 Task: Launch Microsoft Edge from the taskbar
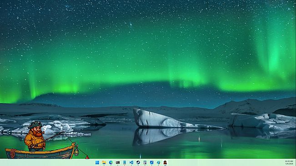pyautogui.click(x=111, y=162)
